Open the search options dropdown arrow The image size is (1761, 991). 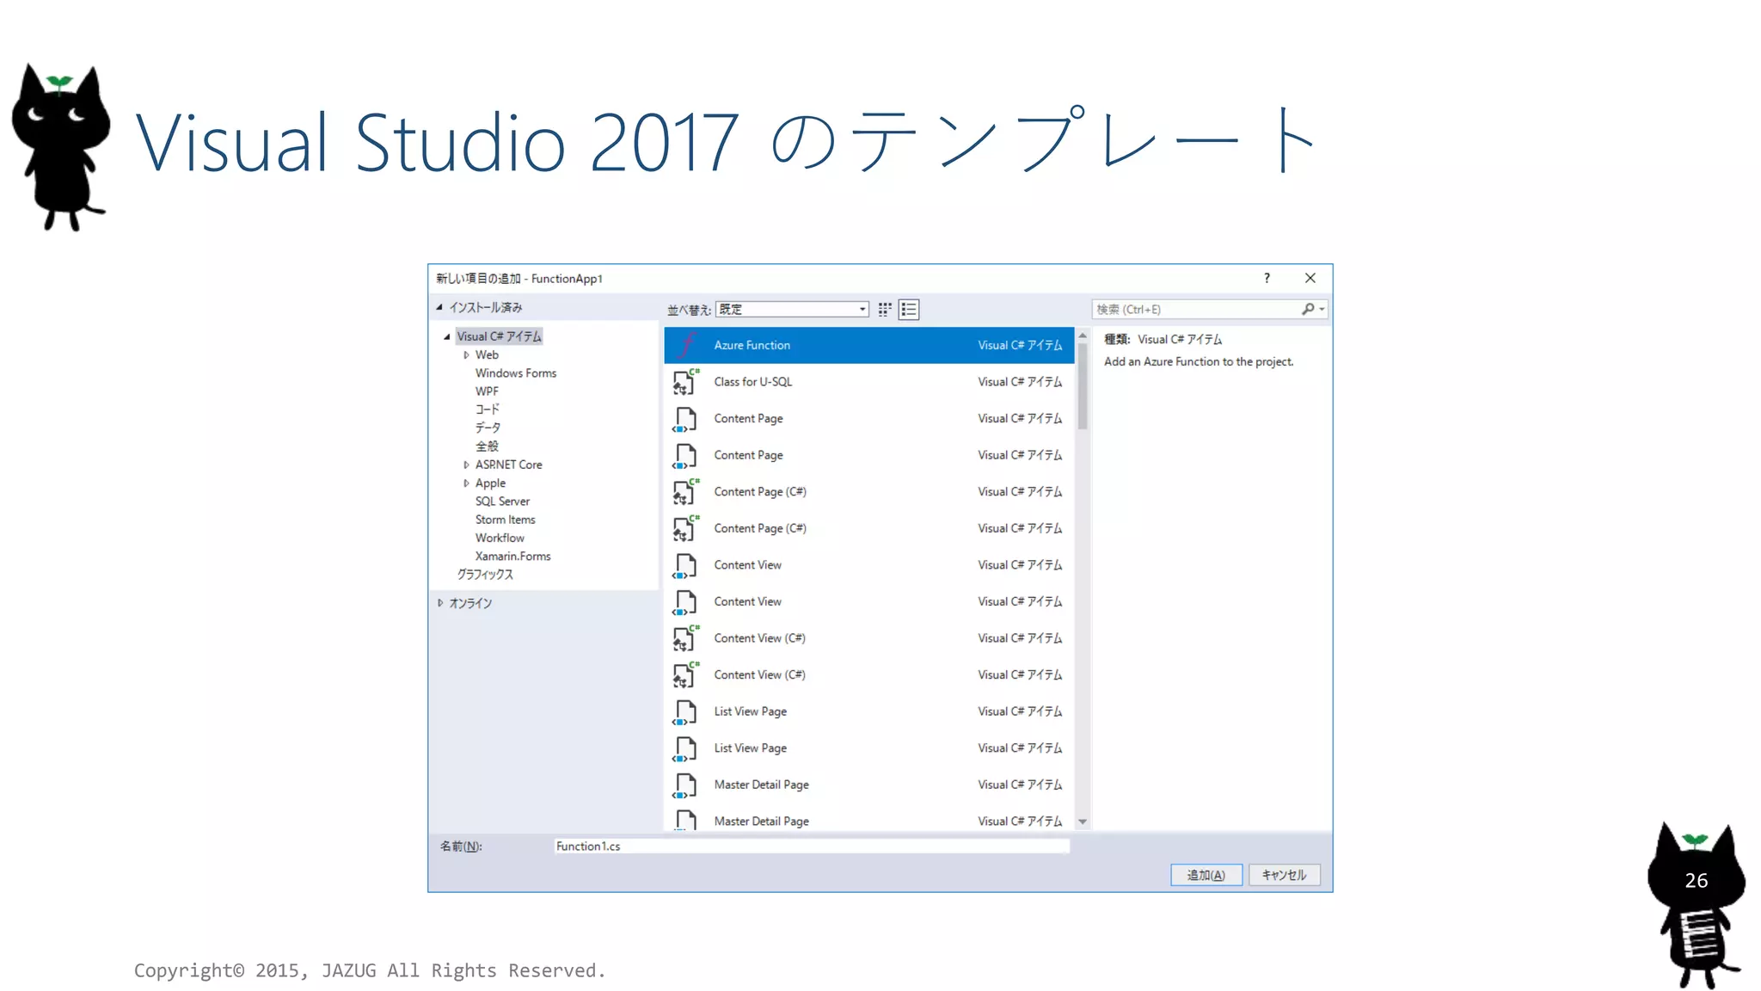click(x=1322, y=309)
